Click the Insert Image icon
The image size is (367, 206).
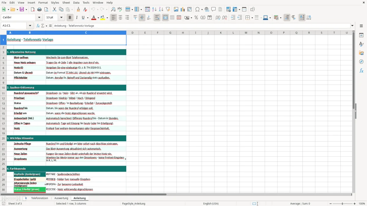[x=176, y=9]
